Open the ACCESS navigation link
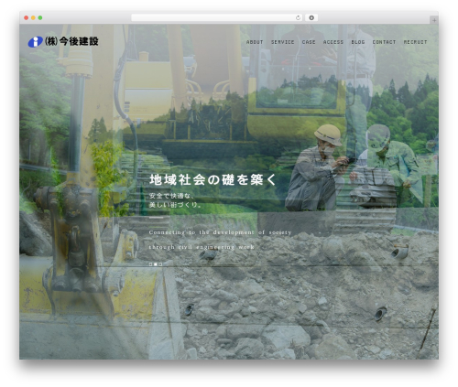 pyautogui.click(x=333, y=42)
